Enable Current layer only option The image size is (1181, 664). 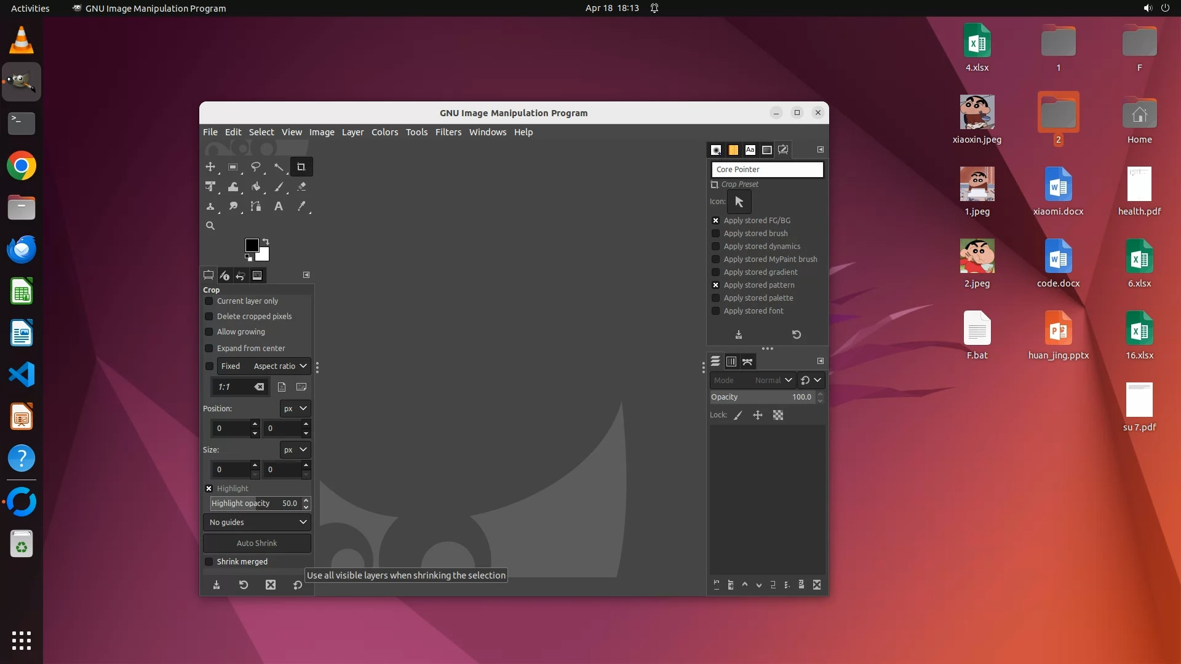[209, 301]
